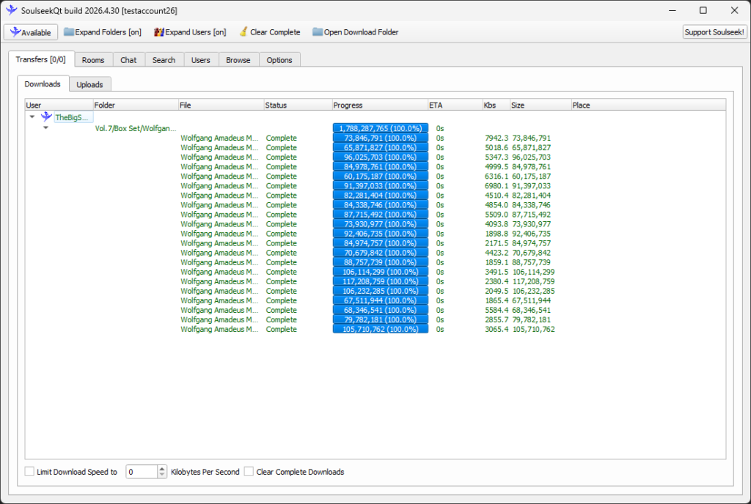Click progress bar 117,208,759 (100.0%)

381,281
